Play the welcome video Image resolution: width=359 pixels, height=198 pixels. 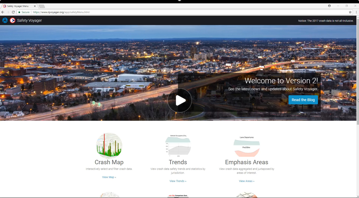[x=179, y=100]
